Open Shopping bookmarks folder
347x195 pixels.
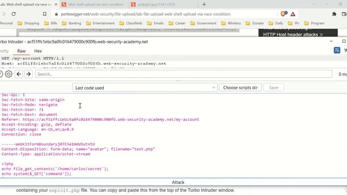[28, 23]
